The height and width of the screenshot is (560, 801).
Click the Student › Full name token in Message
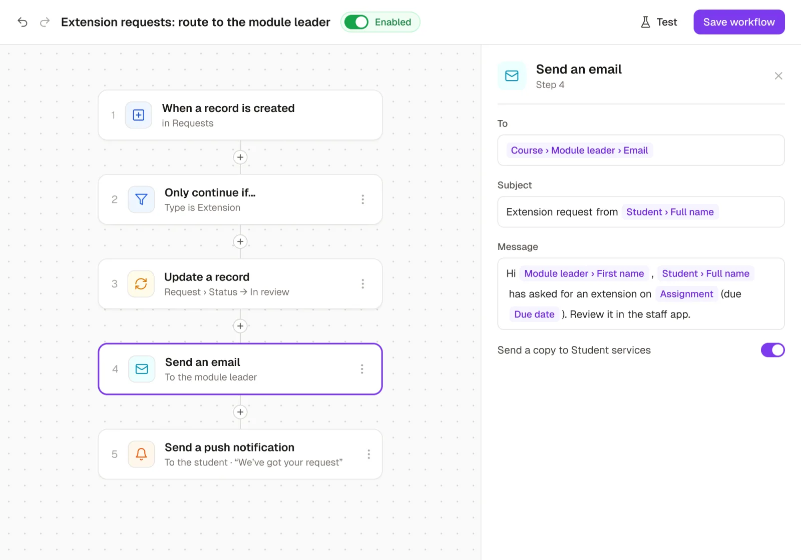tap(705, 273)
